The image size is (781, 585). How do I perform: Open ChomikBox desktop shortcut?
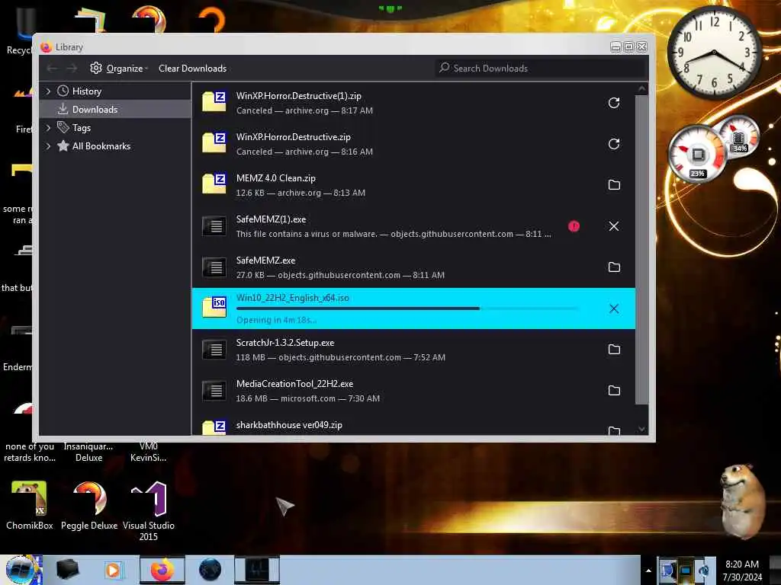click(x=29, y=505)
